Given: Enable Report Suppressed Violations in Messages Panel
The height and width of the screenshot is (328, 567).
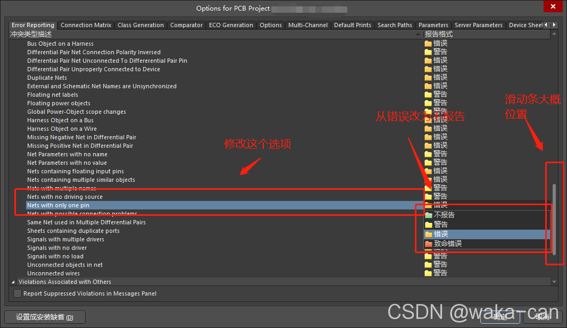Looking at the screenshot, I should tap(18, 293).
